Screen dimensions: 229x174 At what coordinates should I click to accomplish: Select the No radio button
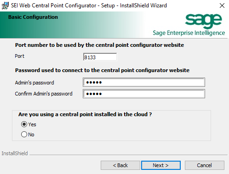(24, 135)
